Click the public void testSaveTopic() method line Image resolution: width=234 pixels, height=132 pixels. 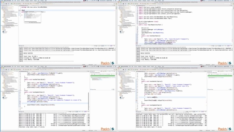[151, 36]
